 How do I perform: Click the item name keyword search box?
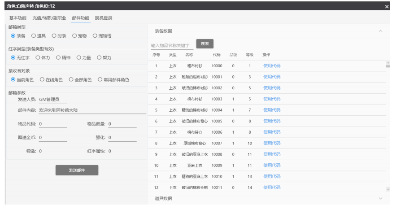pos(172,45)
